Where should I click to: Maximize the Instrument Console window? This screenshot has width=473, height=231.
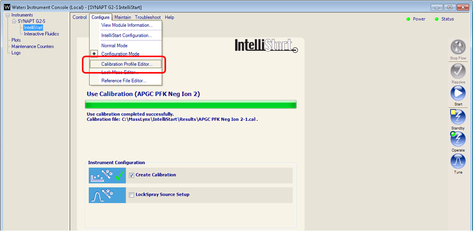[x=449, y=7]
